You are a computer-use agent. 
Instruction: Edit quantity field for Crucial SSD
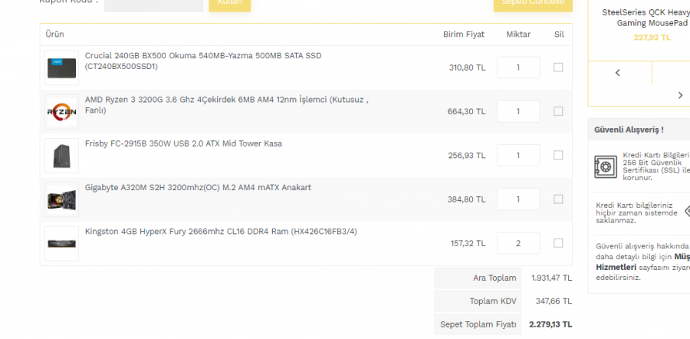pyautogui.click(x=518, y=67)
